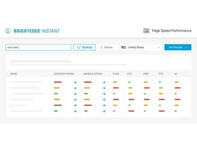Click the TTI column header

coord(161,74)
